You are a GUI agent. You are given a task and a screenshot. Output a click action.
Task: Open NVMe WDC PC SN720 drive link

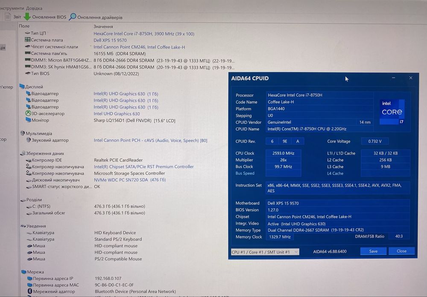coord(130,180)
